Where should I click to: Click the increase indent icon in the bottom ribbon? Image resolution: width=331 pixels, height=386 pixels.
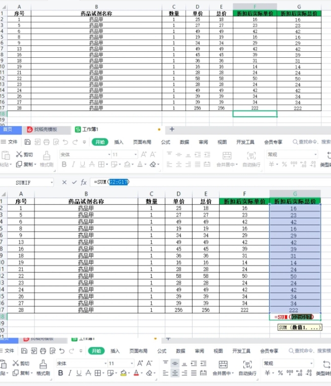coord(203,363)
